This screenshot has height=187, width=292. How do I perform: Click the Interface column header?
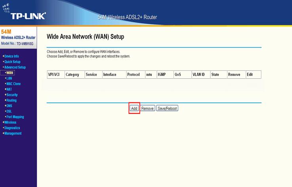pyautogui.click(x=114, y=75)
